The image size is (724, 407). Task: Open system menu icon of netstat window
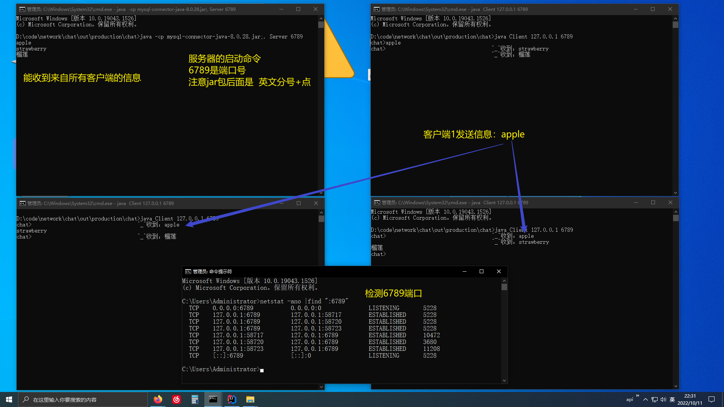point(188,271)
